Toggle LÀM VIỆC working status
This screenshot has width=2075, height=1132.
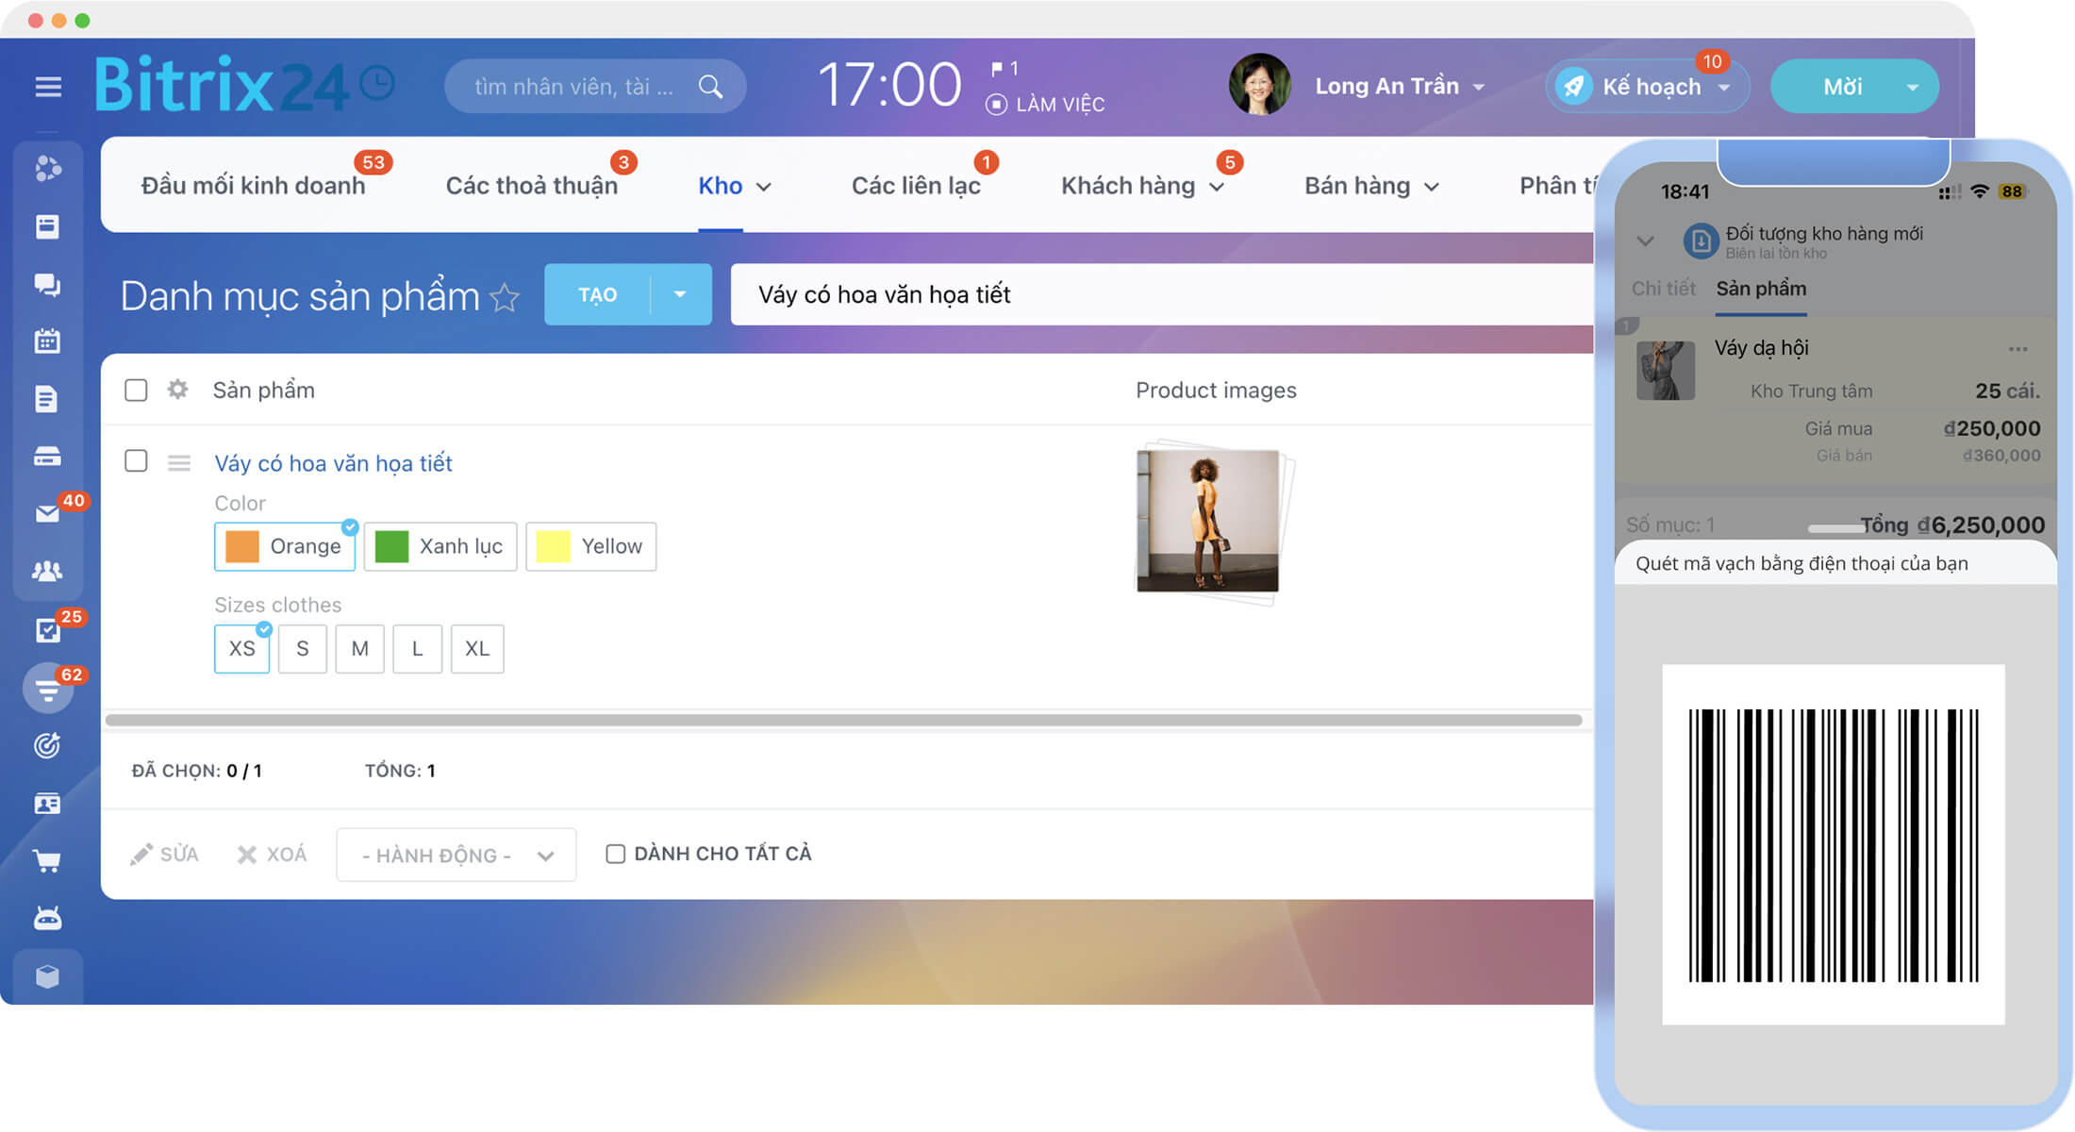[1045, 104]
